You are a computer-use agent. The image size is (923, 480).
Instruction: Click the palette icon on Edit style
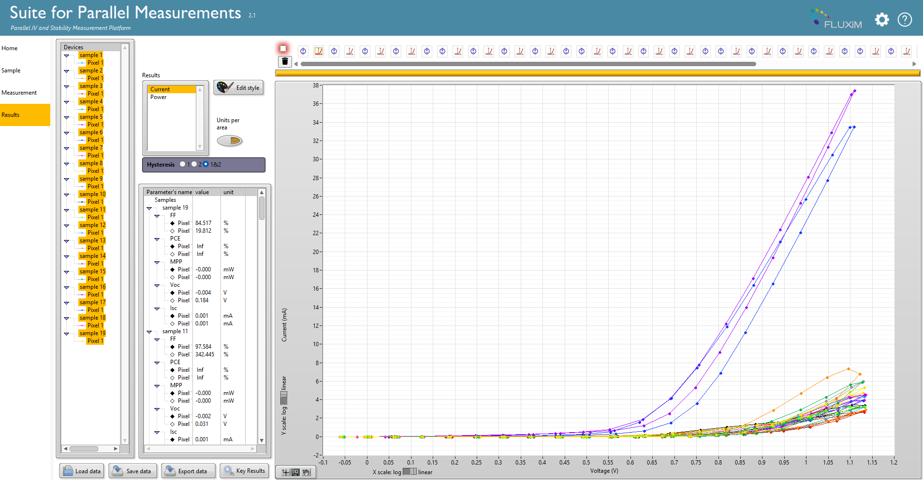(x=225, y=87)
